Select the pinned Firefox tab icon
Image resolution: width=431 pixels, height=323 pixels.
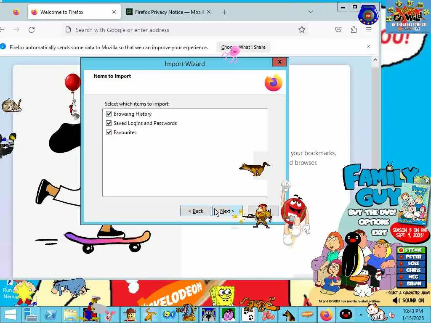click(x=16, y=12)
